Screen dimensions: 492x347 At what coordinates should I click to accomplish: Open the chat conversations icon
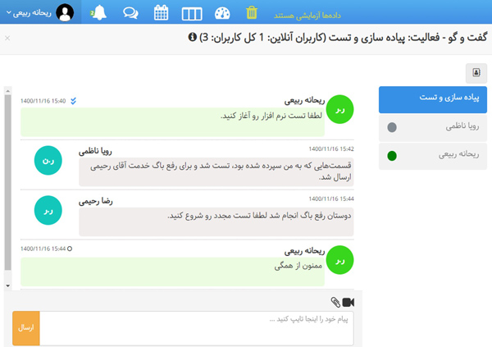[x=130, y=13]
